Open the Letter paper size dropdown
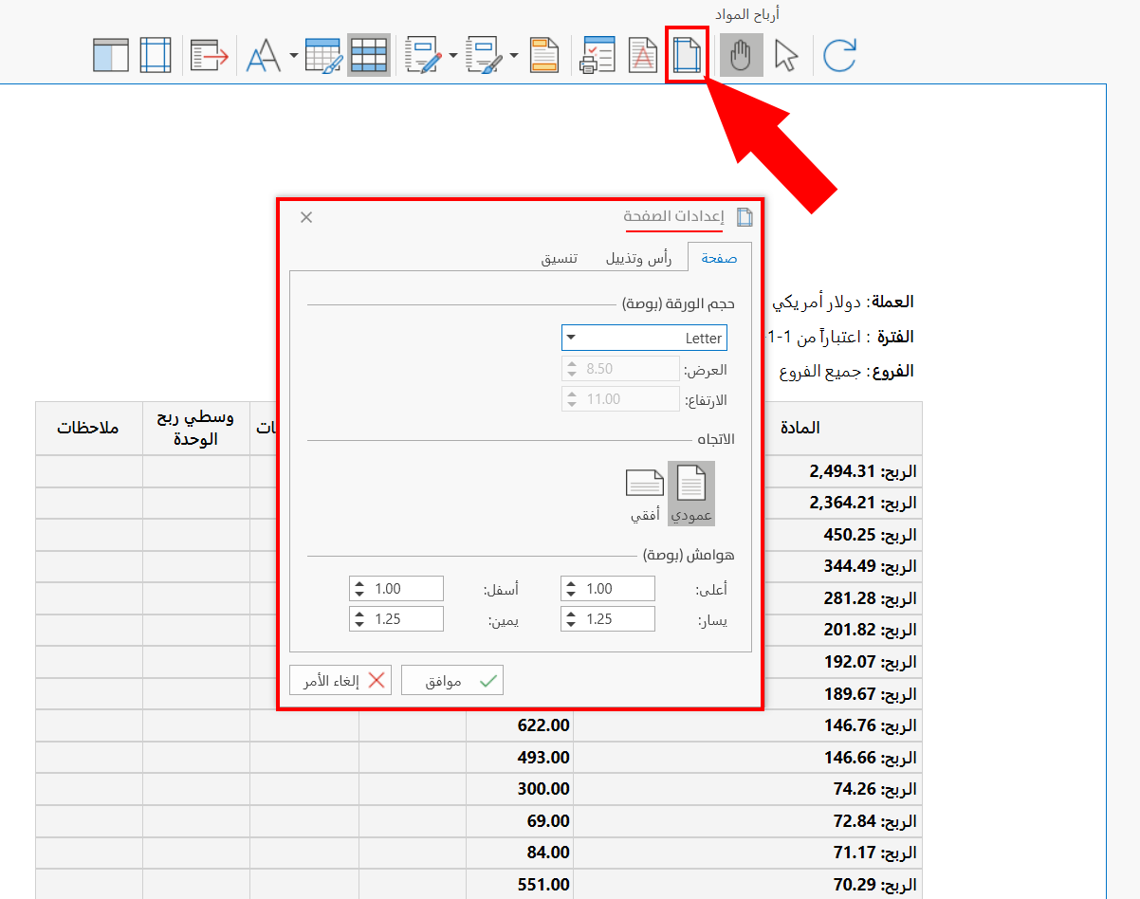Screen dimensions: 1140x899 (644, 338)
